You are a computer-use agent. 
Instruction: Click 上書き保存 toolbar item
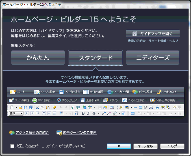pyautogui.click(x=90, y=100)
